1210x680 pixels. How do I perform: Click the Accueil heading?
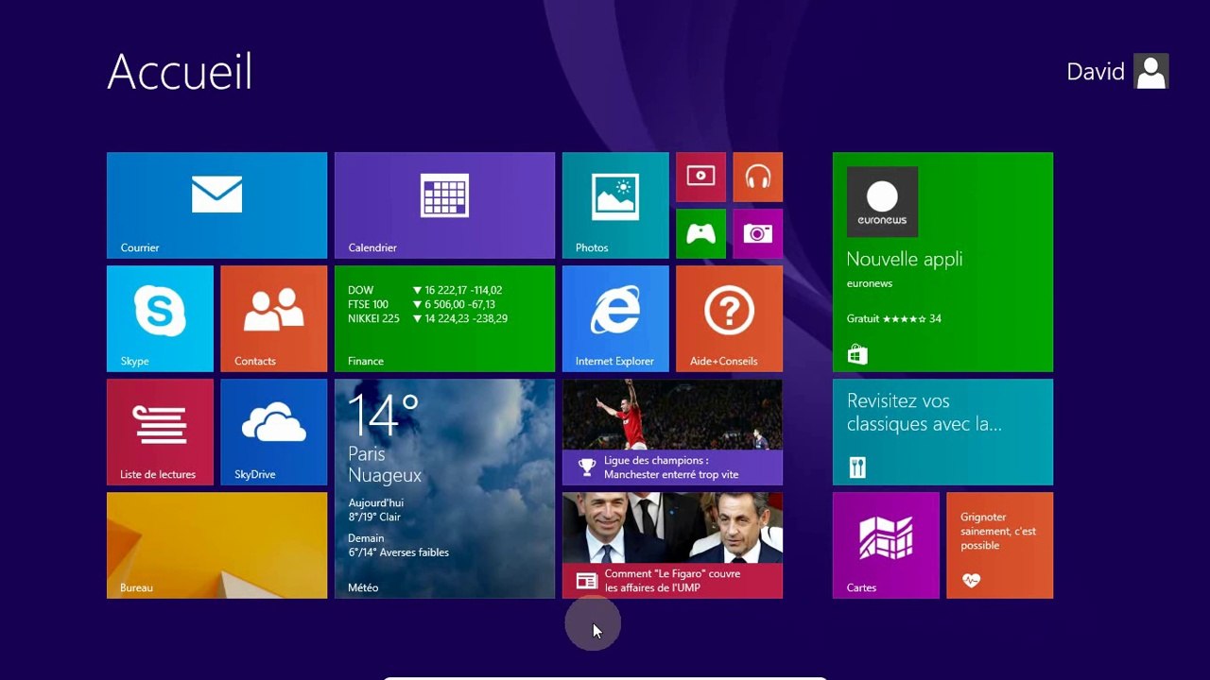180,72
